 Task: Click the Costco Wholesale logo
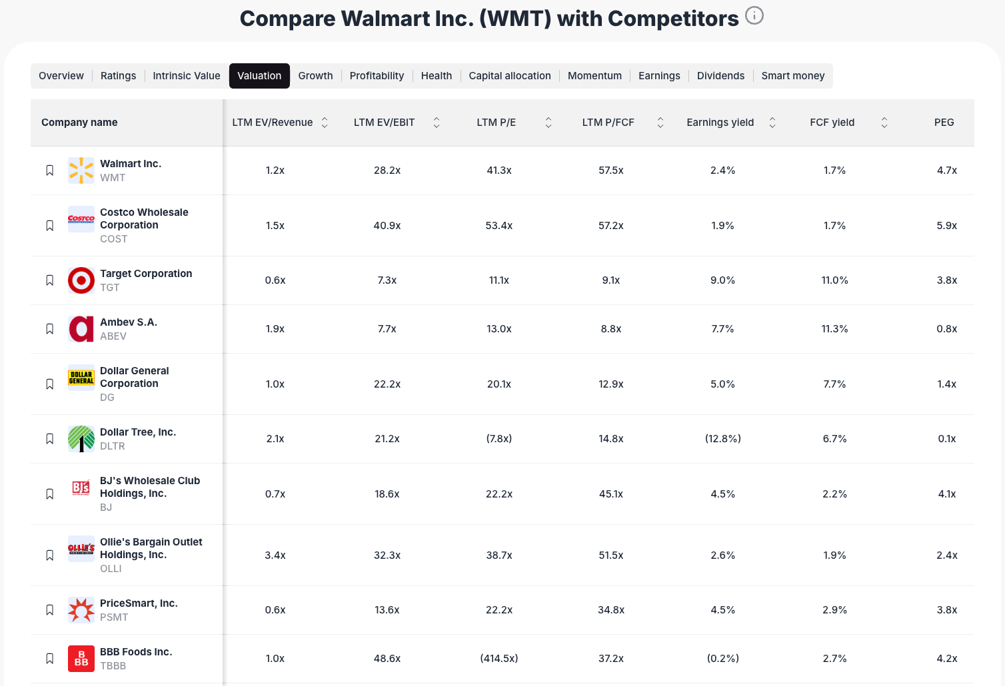81,219
